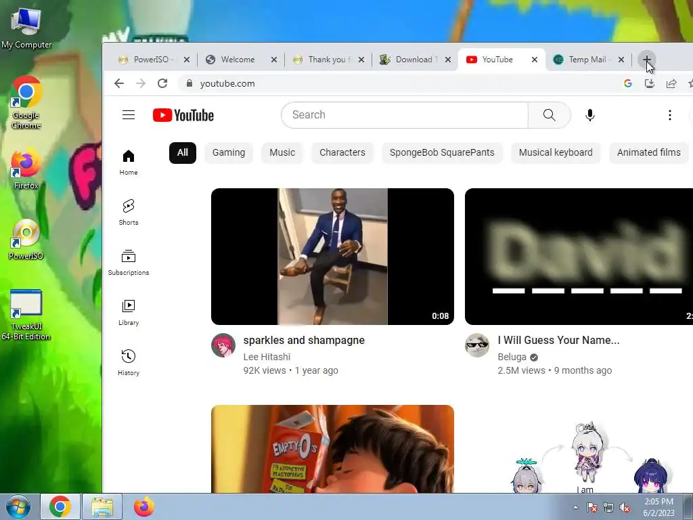
Task: Select the SpongeBob SquarePants chip
Action: point(442,152)
